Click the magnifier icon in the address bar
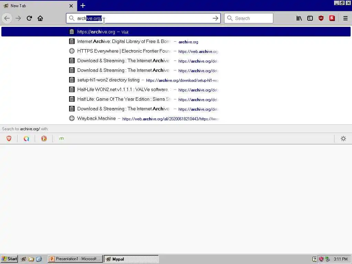This screenshot has height=264, width=352. (x=71, y=18)
